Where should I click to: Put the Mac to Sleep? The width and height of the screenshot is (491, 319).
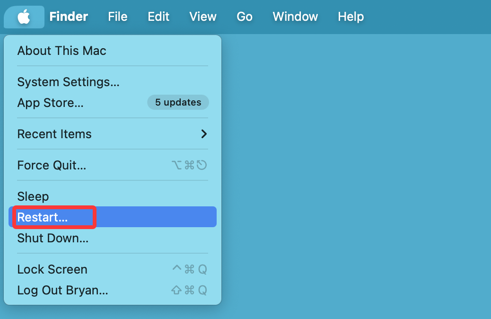click(33, 196)
